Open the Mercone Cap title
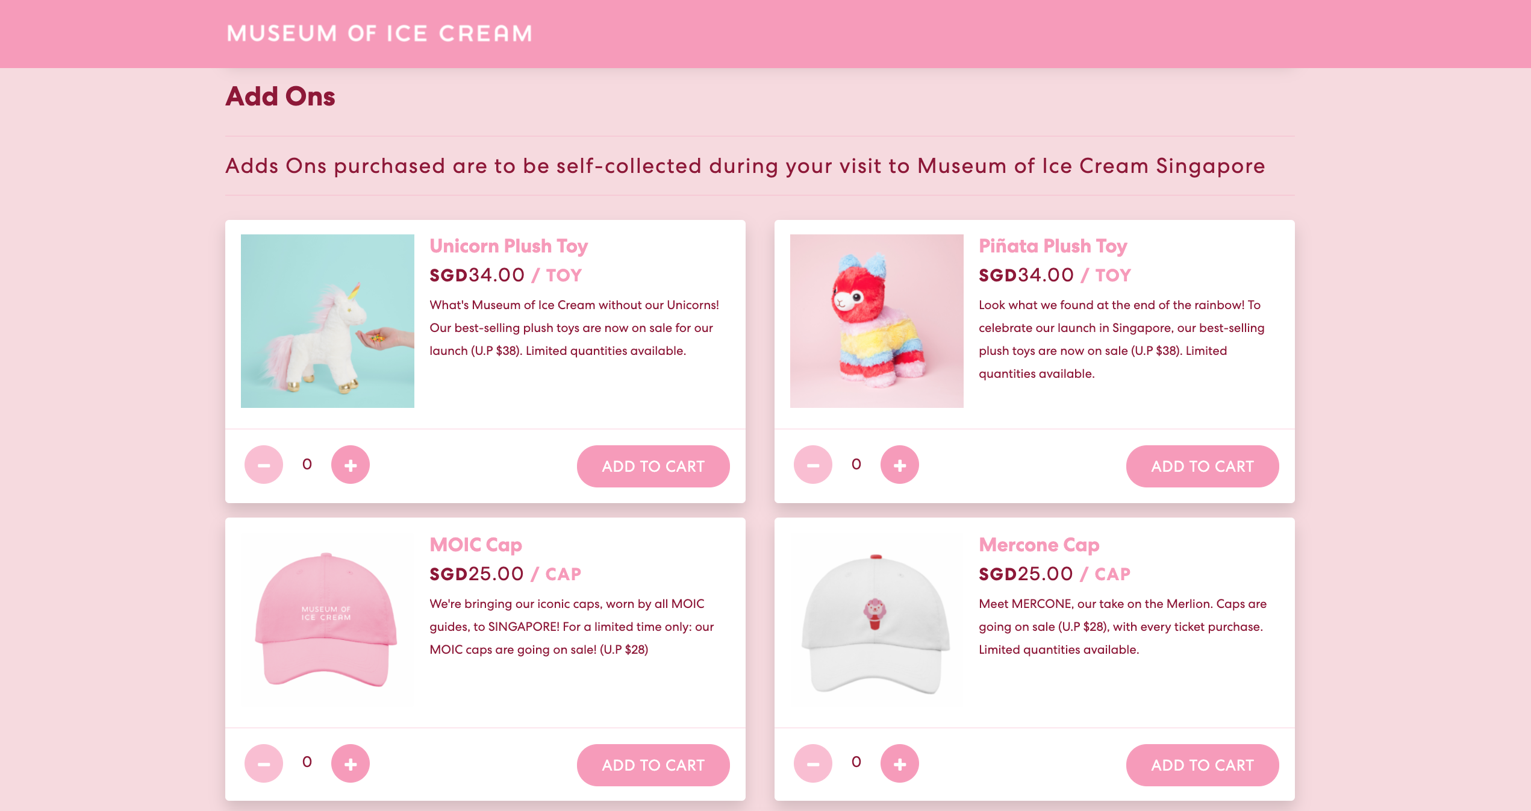This screenshot has height=811, width=1531. (x=1039, y=545)
